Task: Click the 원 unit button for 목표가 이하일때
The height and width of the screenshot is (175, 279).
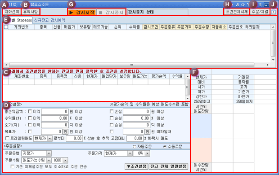Action: click(x=147, y=131)
